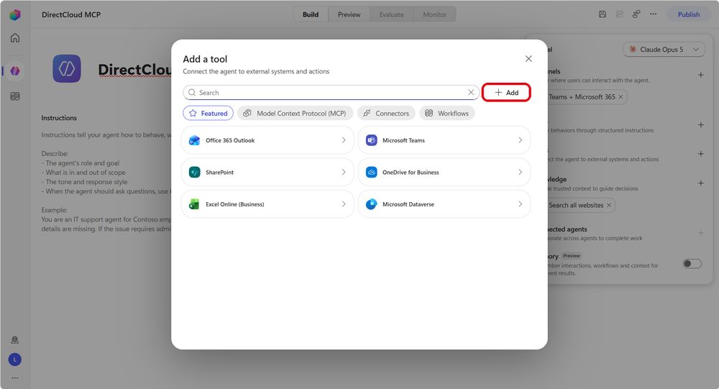Click the Add button next to search
Image resolution: width=719 pixels, height=389 pixels.
506,92
